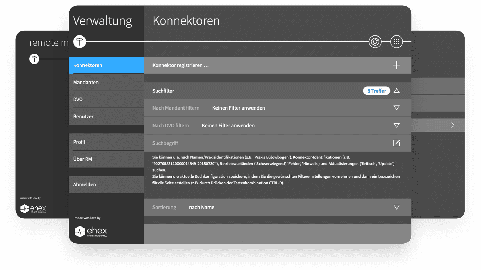The image size is (481, 270).
Task: Click the edit icon in the Suchbegriff field
Action: coord(396,143)
